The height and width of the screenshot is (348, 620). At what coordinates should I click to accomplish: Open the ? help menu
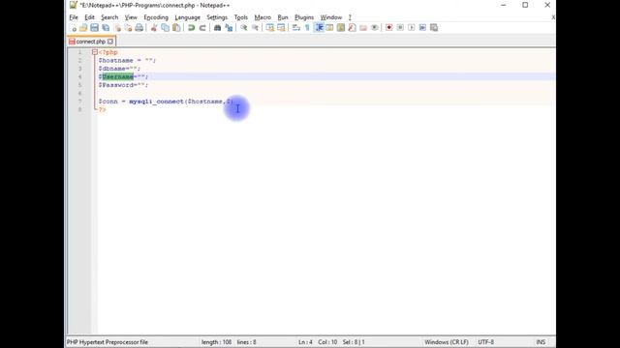click(350, 17)
